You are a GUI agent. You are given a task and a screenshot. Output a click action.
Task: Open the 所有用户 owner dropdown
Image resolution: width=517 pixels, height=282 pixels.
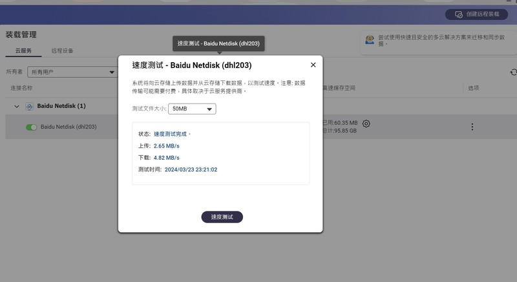(x=72, y=72)
